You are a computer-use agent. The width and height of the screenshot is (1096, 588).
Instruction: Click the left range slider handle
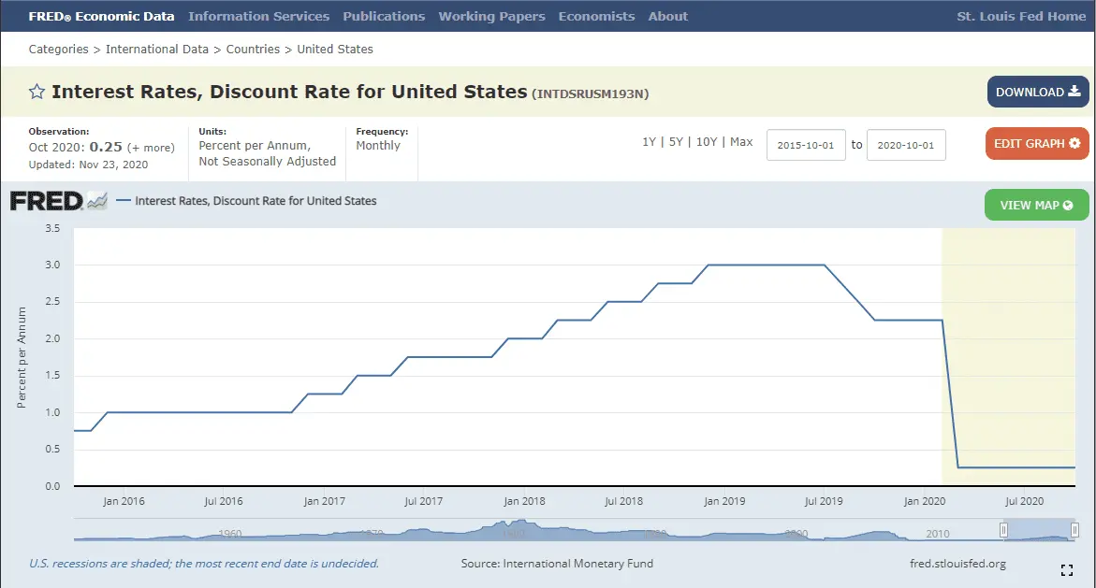(x=1003, y=530)
